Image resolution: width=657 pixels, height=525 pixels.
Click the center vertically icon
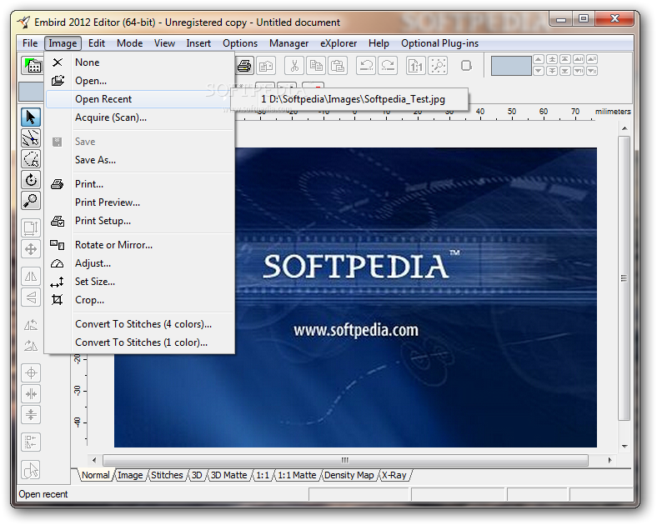(x=31, y=415)
